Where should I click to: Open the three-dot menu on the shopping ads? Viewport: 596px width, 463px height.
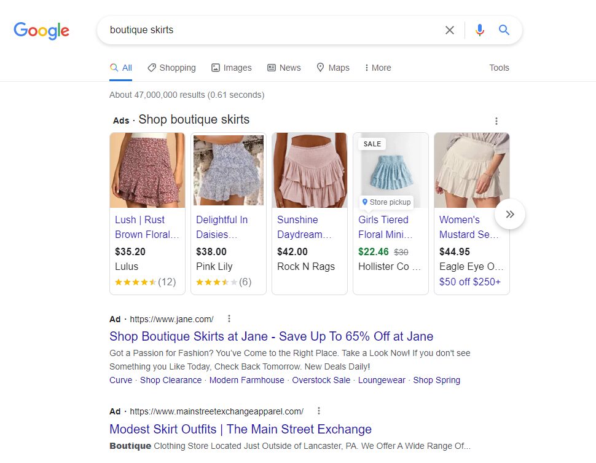[x=496, y=121]
